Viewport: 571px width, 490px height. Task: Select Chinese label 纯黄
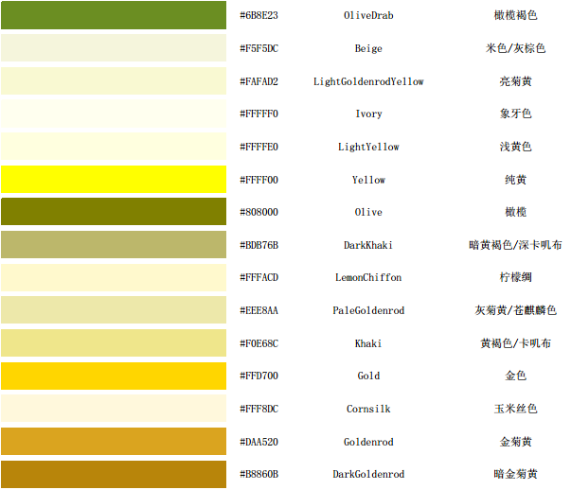point(515,180)
